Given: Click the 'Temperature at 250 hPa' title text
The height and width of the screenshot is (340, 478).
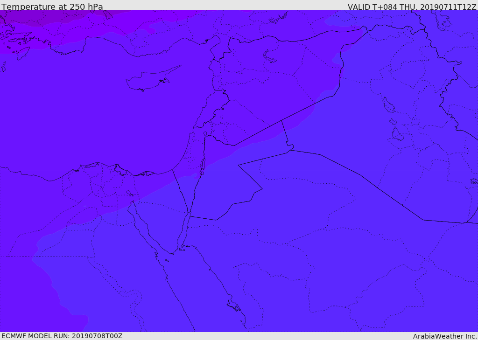Looking at the screenshot, I should click(x=52, y=7).
